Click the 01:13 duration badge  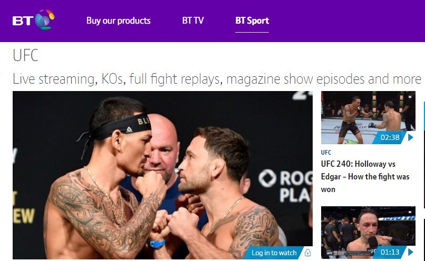390,252
